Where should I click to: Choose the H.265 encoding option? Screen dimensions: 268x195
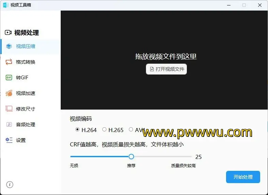pyautogui.click(x=104, y=130)
